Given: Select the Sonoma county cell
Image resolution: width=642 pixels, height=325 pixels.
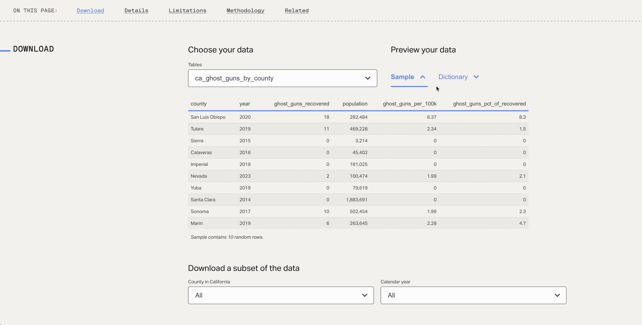Looking at the screenshot, I should point(199,211).
